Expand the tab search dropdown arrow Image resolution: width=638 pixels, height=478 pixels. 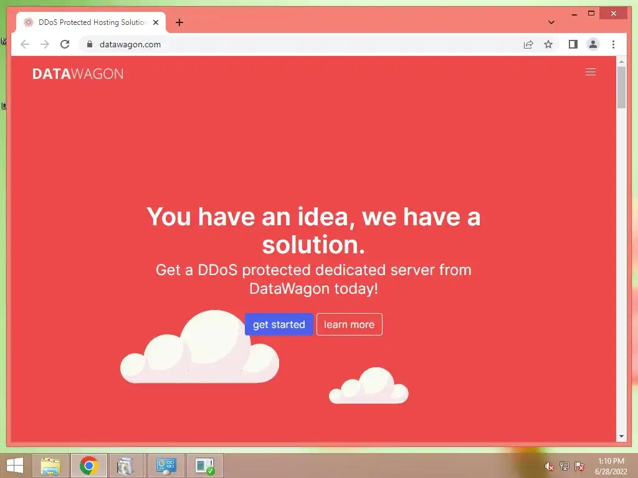(551, 22)
